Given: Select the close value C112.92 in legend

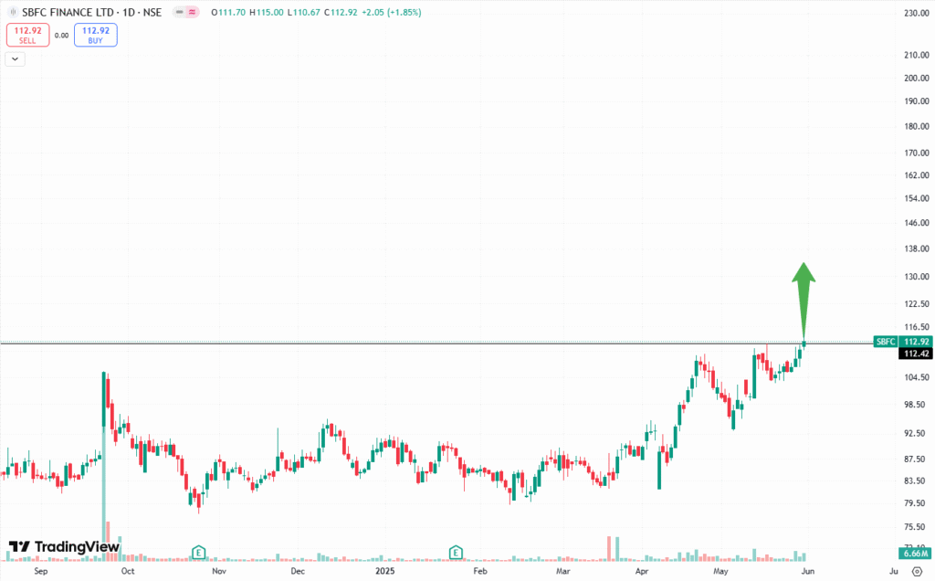Looking at the screenshot, I should click(x=341, y=12).
